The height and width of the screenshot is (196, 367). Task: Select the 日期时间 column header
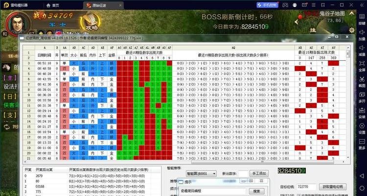(x=45, y=55)
